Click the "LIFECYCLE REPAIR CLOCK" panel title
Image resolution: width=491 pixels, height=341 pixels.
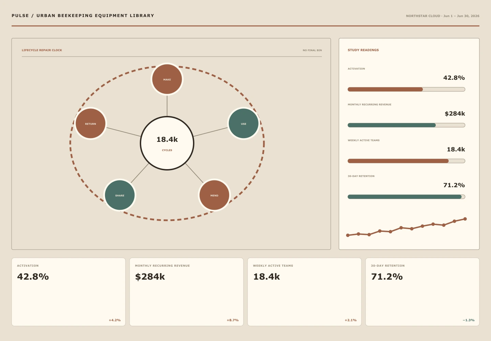tap(42, 50)
